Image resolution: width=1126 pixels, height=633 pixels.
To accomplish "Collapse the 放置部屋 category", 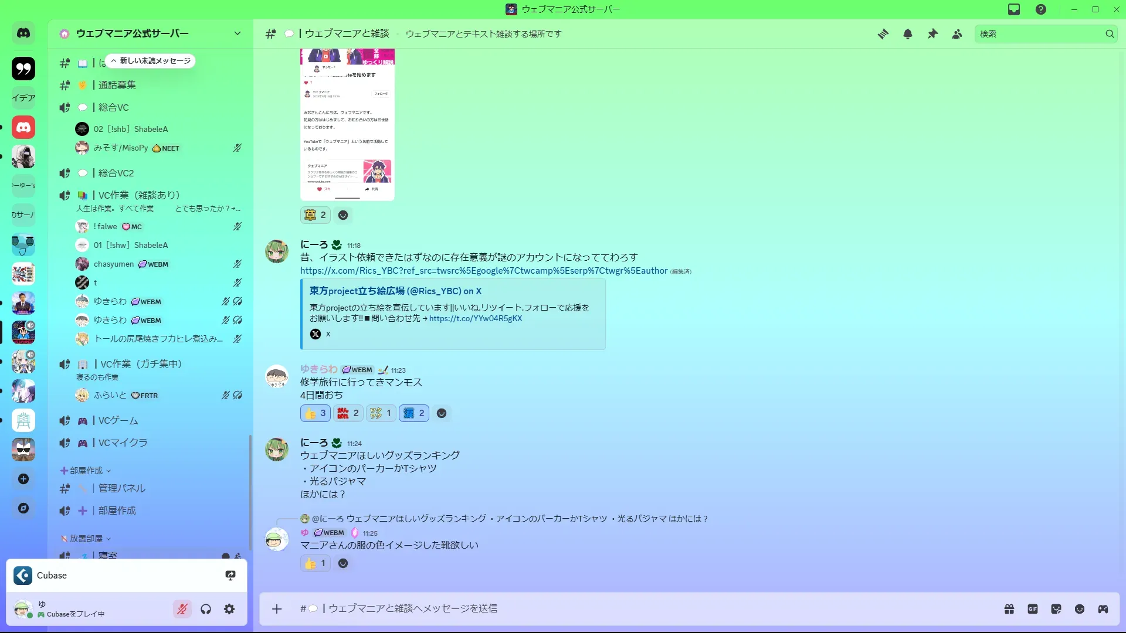I will 86,539.
